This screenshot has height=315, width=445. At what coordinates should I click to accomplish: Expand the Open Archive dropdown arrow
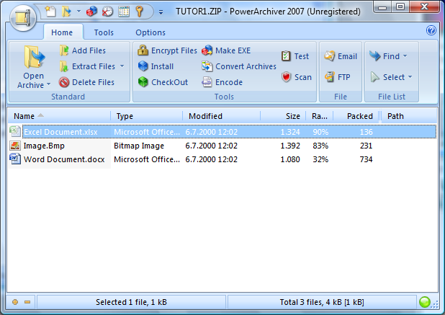48,84
